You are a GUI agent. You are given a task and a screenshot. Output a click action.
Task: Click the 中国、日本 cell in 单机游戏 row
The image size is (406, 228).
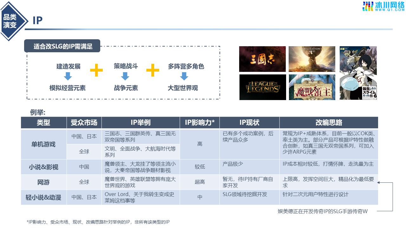coord(84,136)
